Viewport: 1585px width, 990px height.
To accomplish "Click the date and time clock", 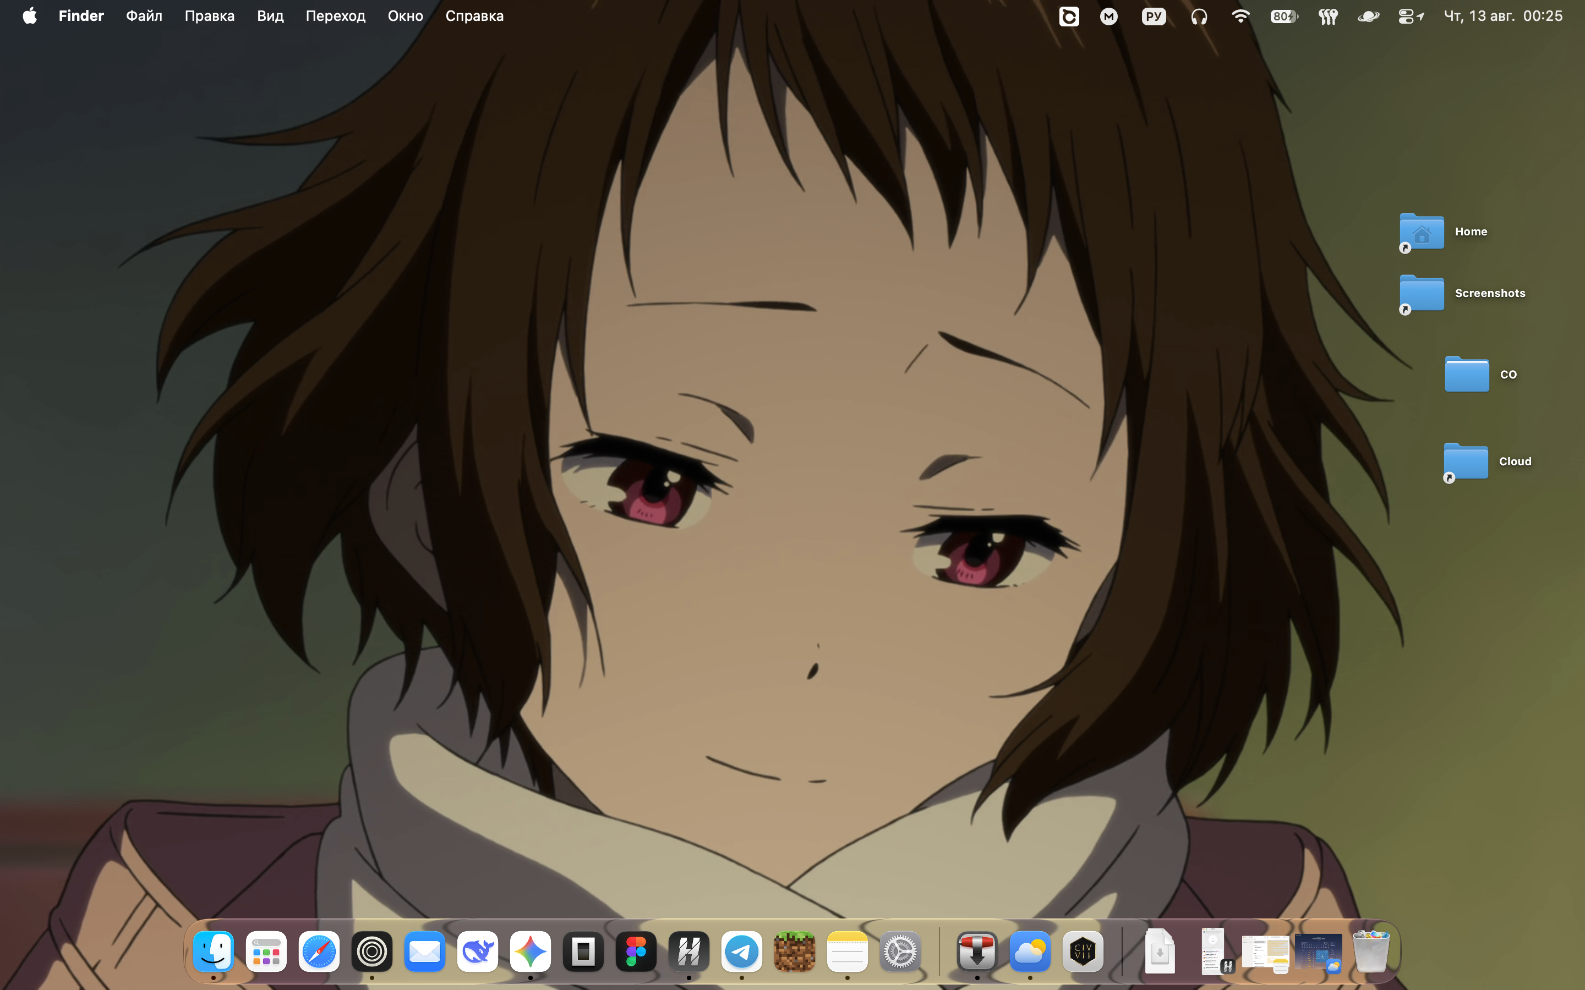I will [1503, 16].
